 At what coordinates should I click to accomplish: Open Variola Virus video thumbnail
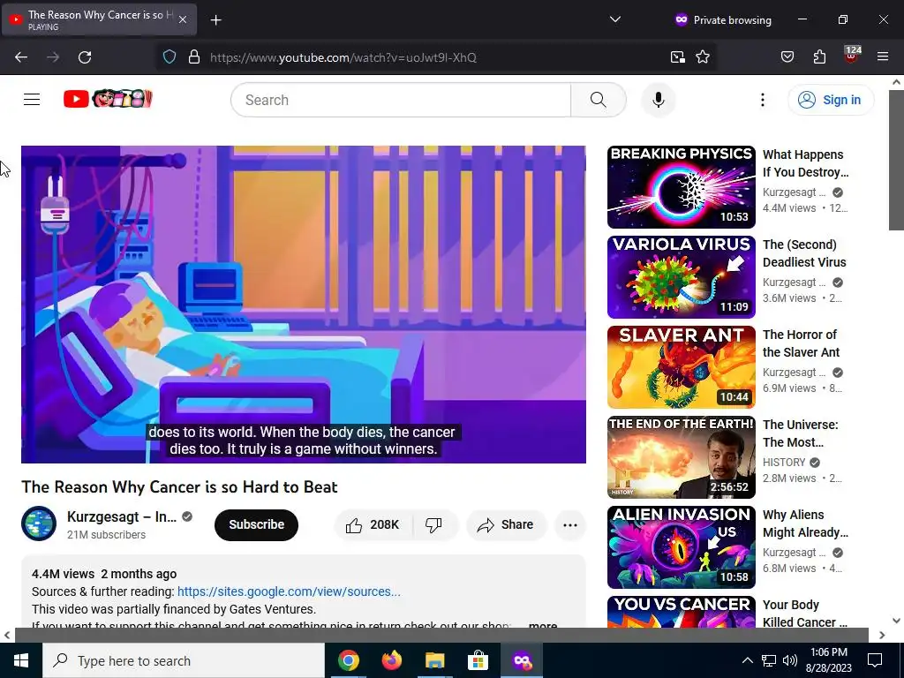pyautogui.click(x=681, y=276)
